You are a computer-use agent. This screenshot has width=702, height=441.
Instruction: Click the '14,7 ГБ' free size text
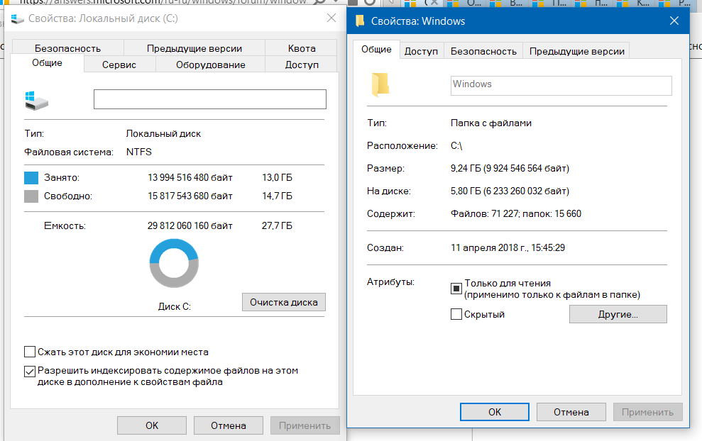(277, 196)
